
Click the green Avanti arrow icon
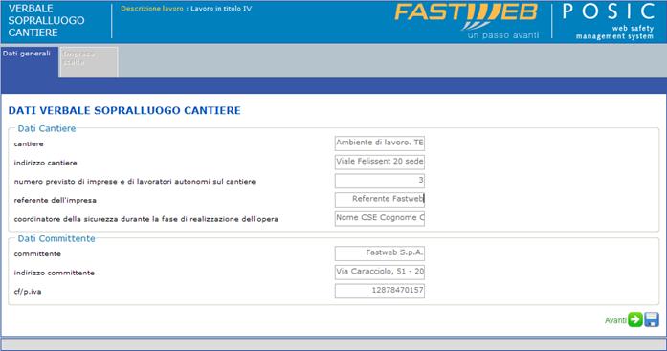635,319
